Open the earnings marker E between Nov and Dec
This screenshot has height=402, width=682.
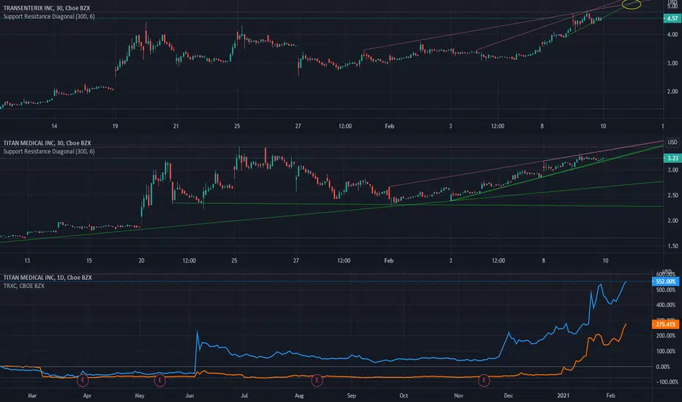pos(484,381)
